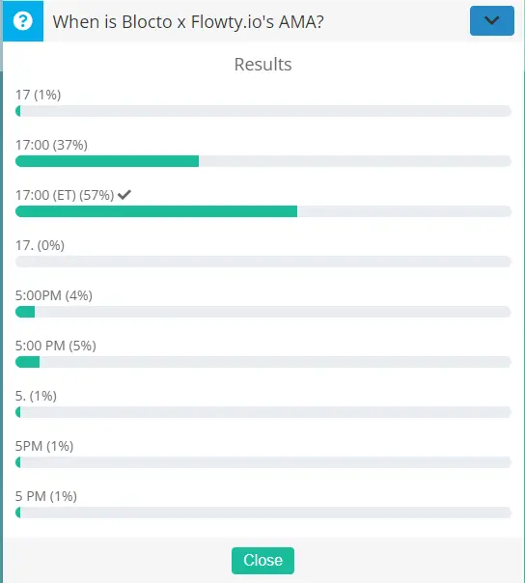Click the blue question mark icon
This screenshot has height=583, width=525.
click(x=23, y=21)
